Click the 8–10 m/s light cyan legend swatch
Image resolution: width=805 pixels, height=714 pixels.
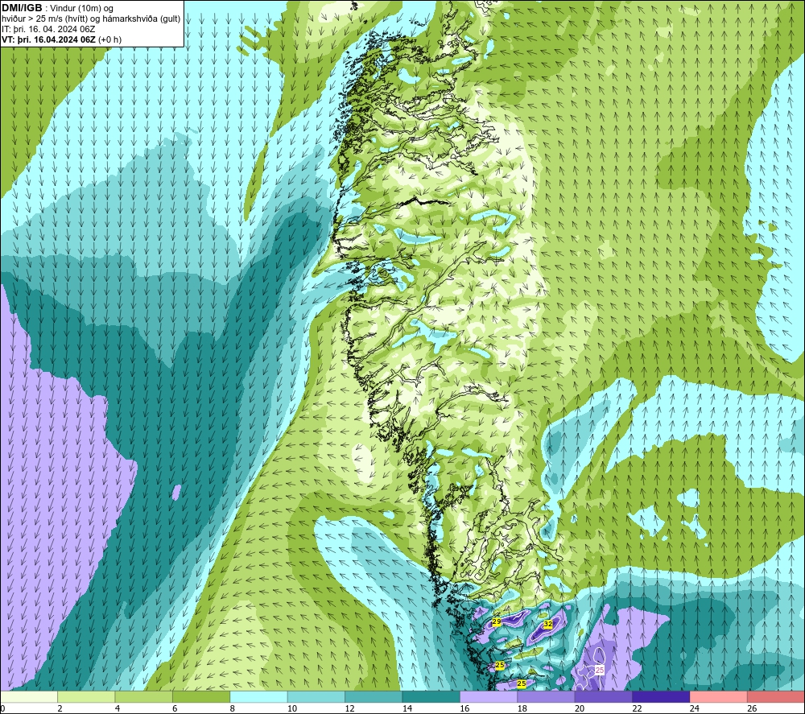(x=258, y=697)
